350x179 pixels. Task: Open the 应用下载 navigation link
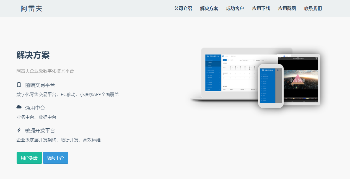click(261, 9)
